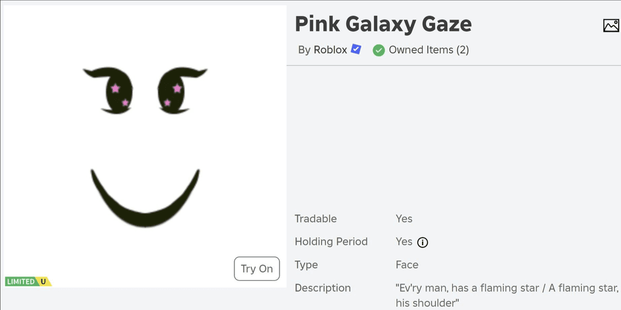The width and height of the screenshot is (621, 310).
Task: Open the Holding Period info icon
Action: pos(423,242)
